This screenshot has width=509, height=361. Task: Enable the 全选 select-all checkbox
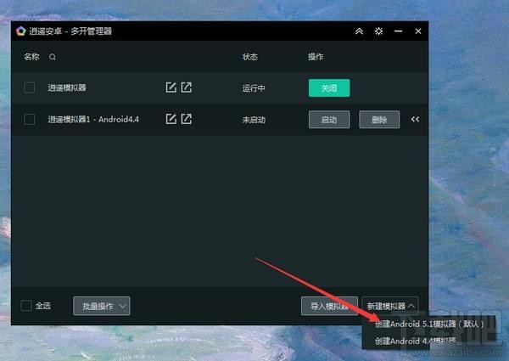26,306
